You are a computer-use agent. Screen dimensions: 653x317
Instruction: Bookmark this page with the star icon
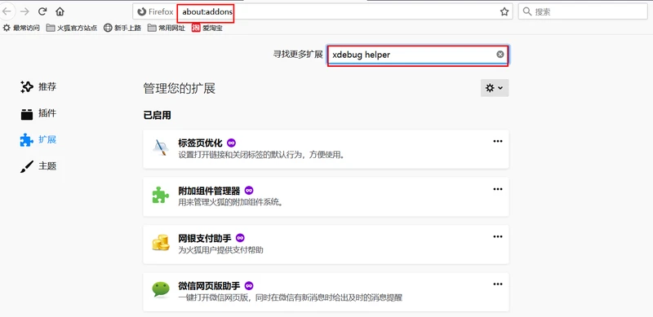pos(504,11)
